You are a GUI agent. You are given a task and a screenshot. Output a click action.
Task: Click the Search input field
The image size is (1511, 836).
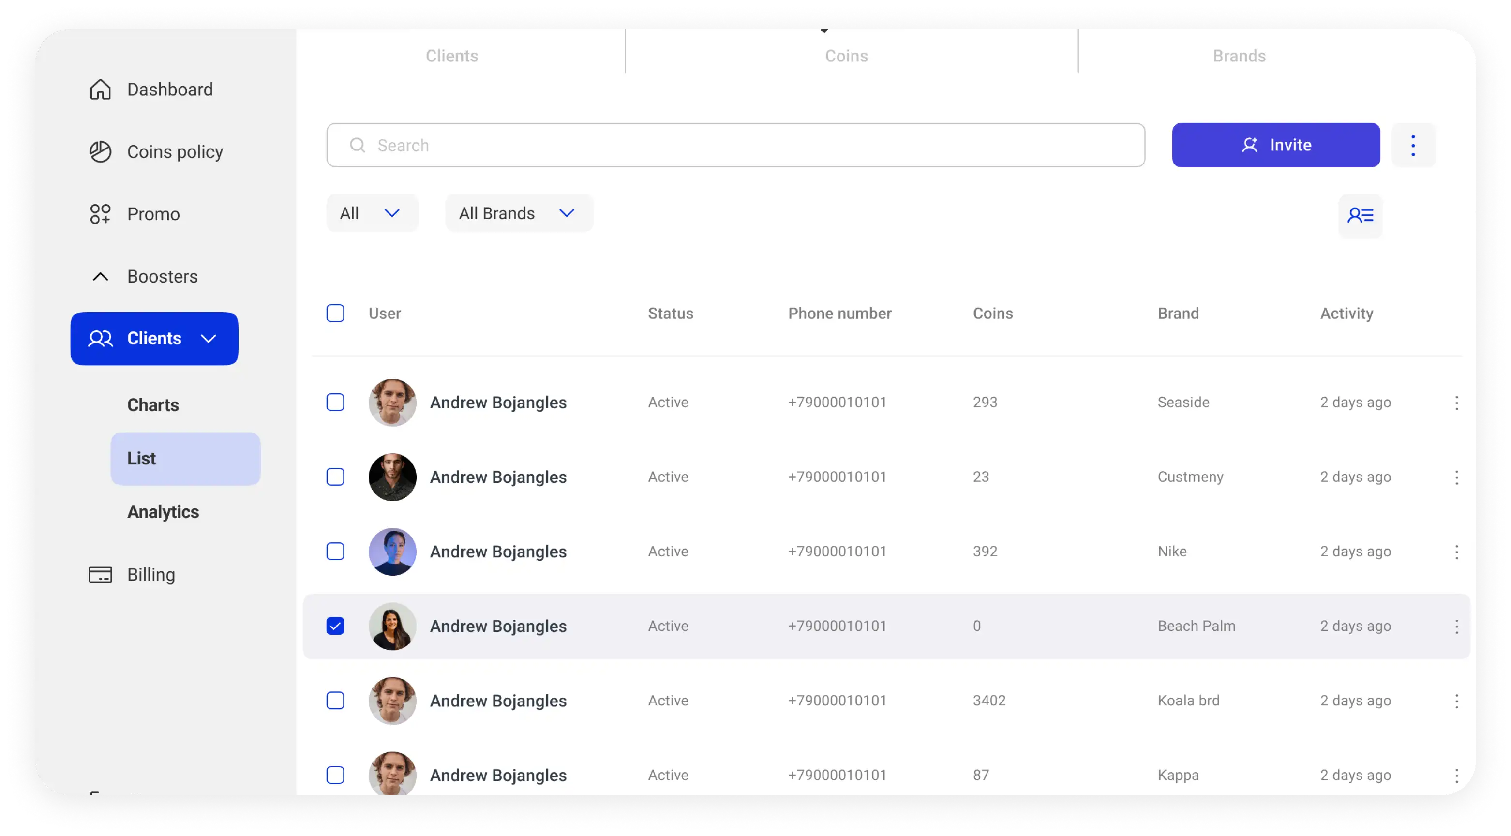click(735, 146)
